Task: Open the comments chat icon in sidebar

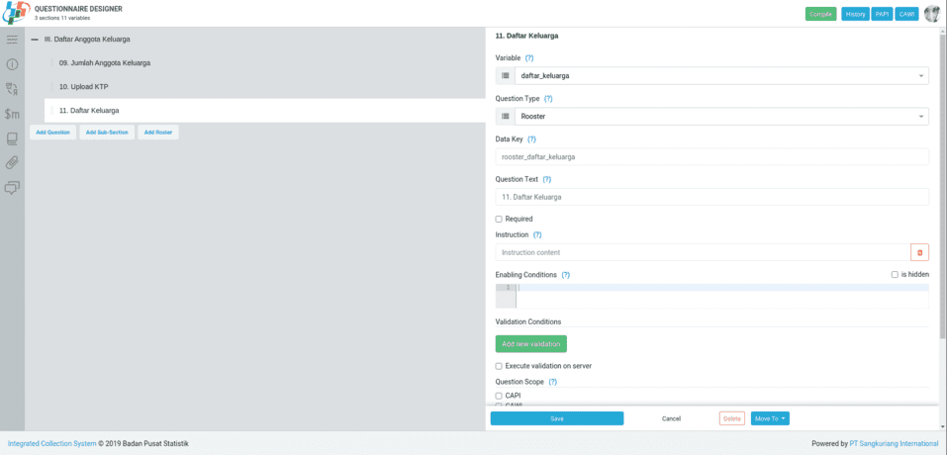Action: pos(12,188)
